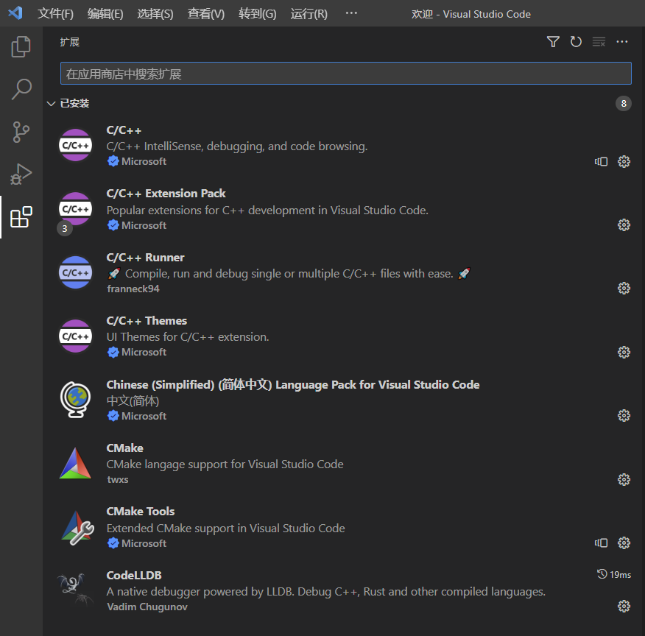This screenshot has height=636, width=645.
Task: Click the pack count badge 3
Action: 65,229
